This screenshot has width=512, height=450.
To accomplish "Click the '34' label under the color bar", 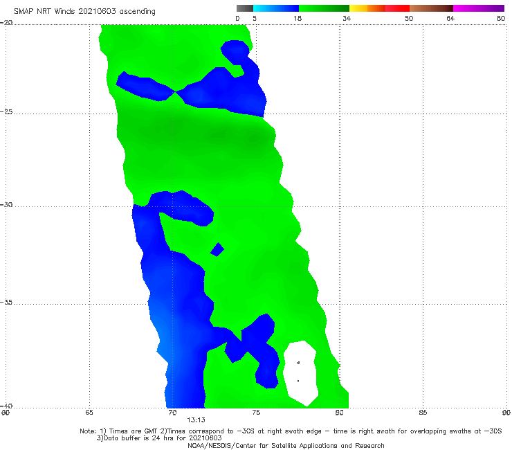I will point(347,18).
